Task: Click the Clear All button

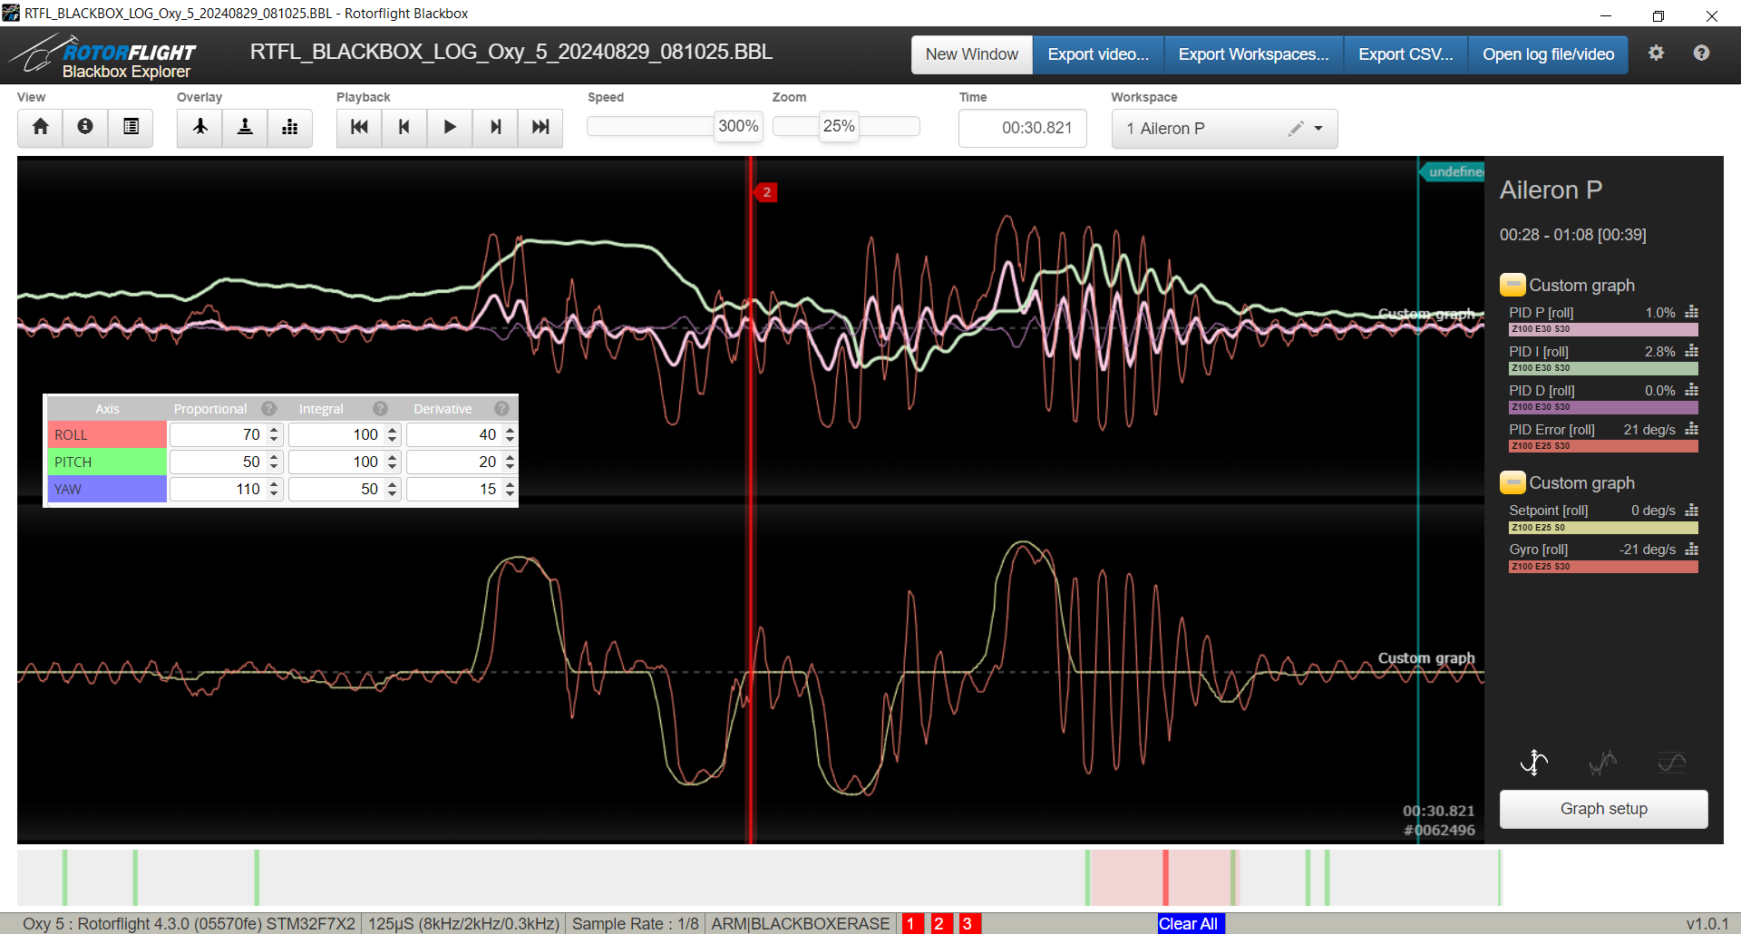Action: coord(1188,923)
